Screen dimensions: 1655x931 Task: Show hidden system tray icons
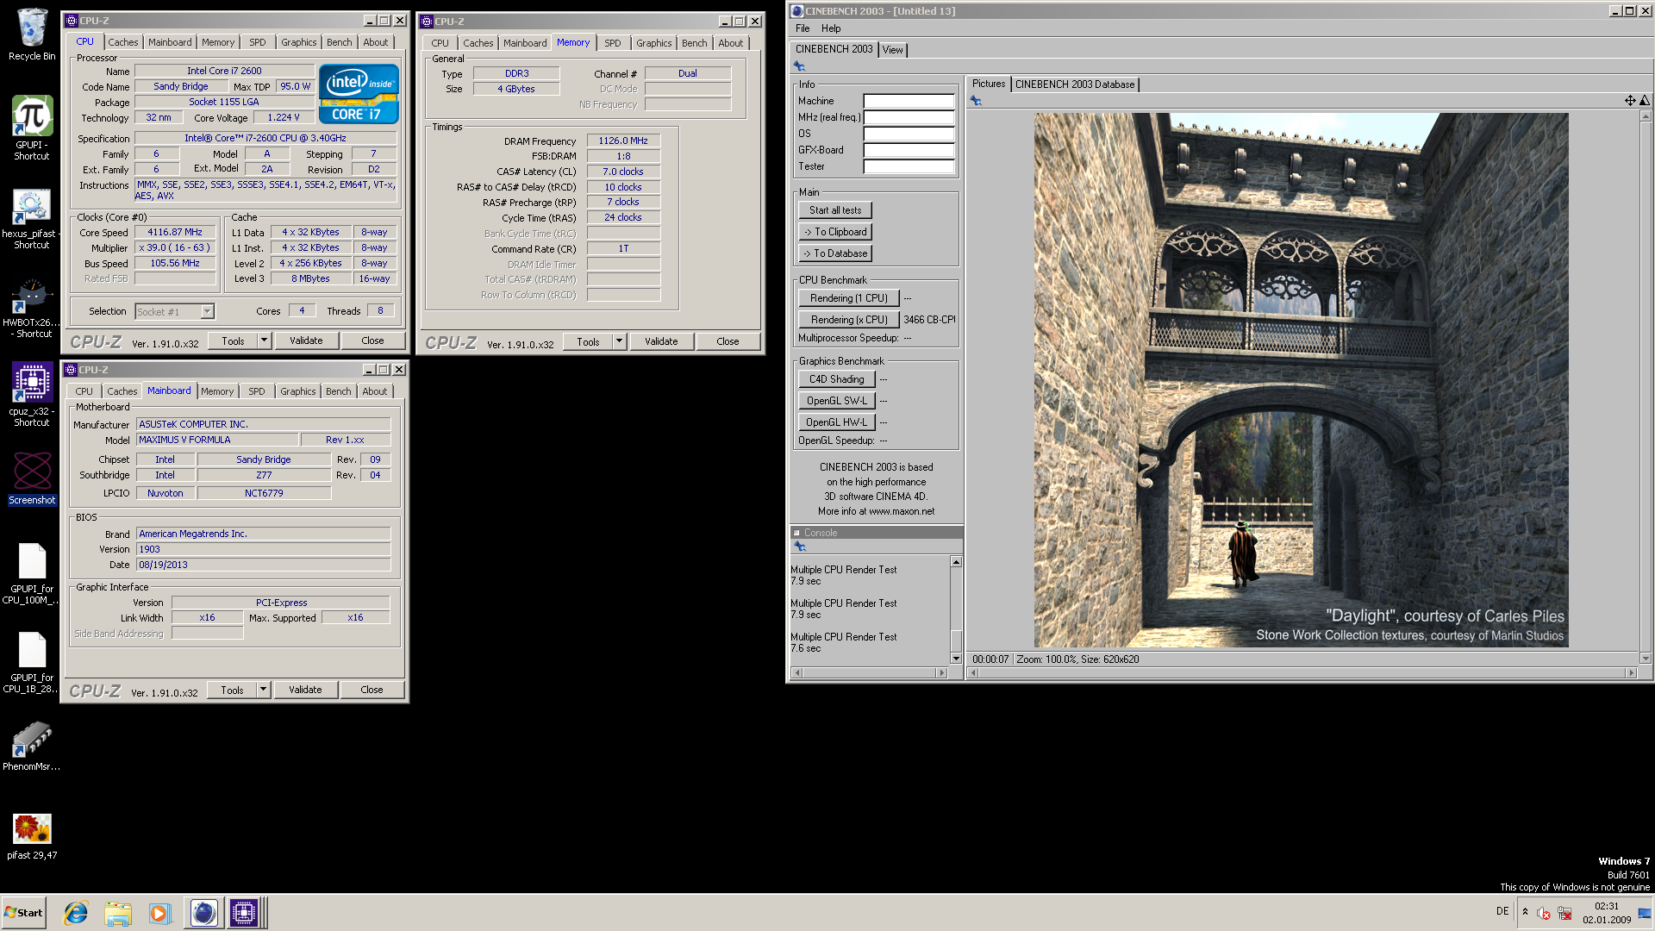[1525, 912]
